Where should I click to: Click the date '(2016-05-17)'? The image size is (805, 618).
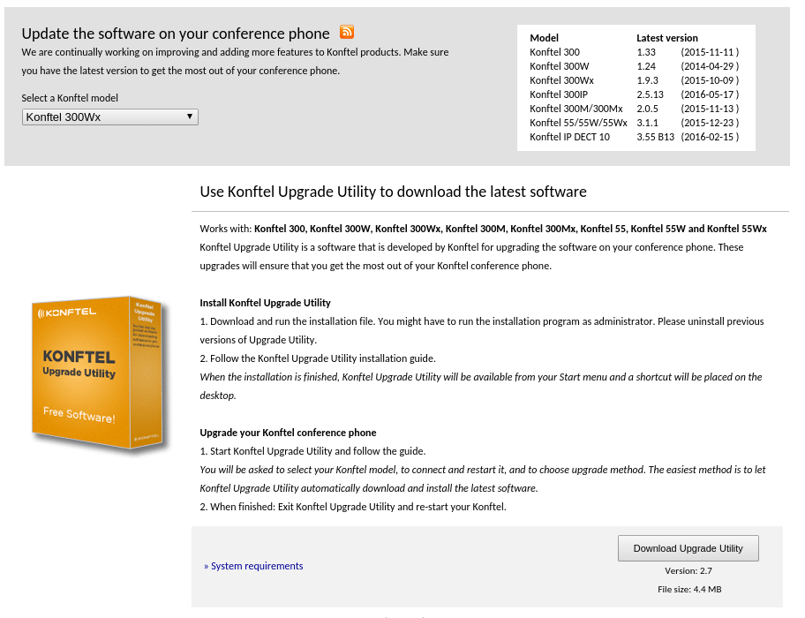710,94
